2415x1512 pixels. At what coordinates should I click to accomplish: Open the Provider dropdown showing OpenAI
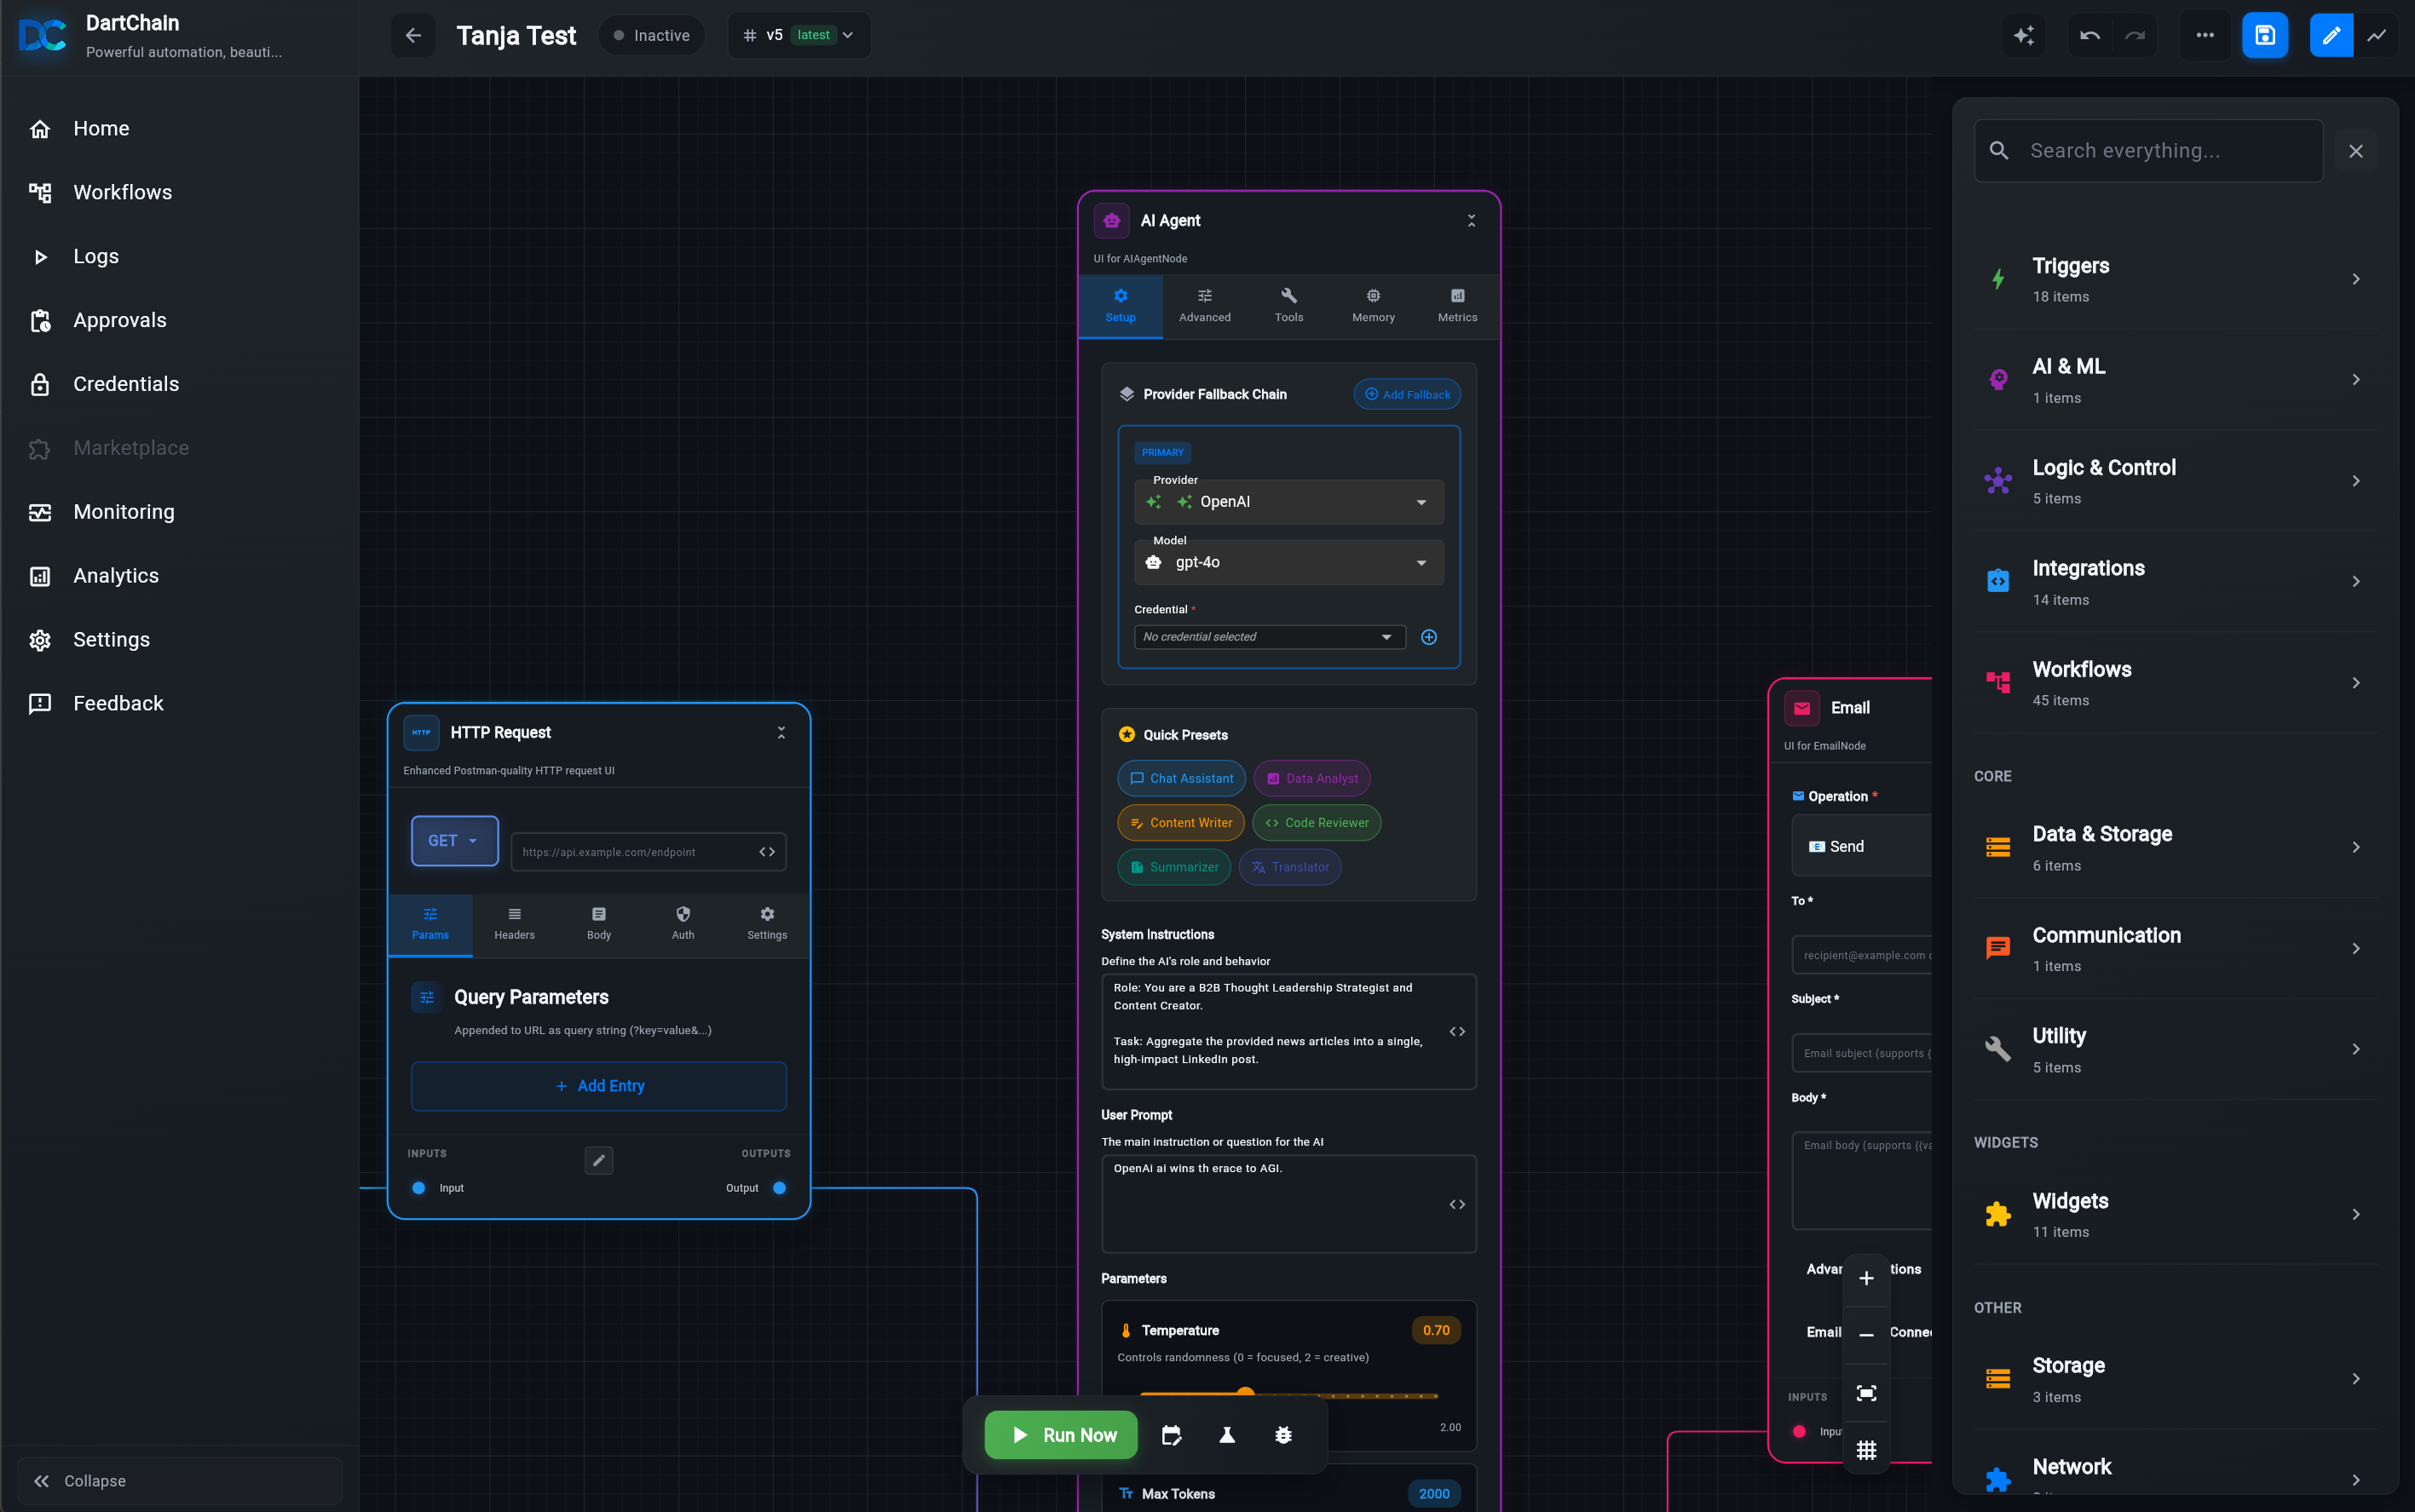point(1288,501)
